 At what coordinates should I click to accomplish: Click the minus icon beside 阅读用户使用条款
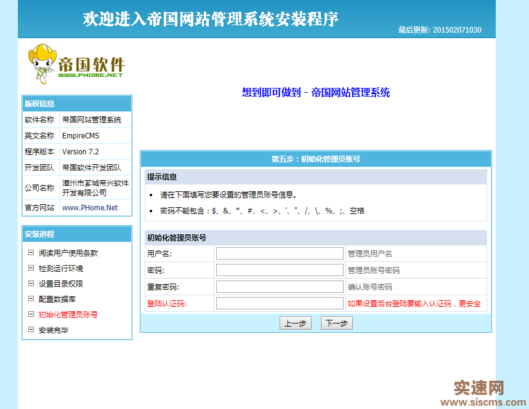31,253
